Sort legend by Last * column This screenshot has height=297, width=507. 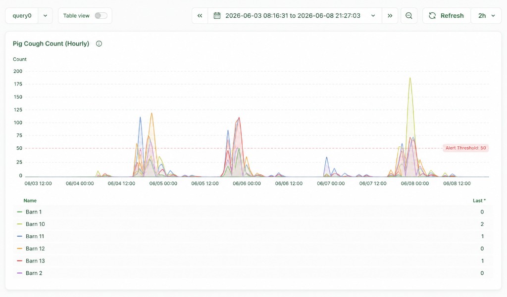[x=479, y=201]
